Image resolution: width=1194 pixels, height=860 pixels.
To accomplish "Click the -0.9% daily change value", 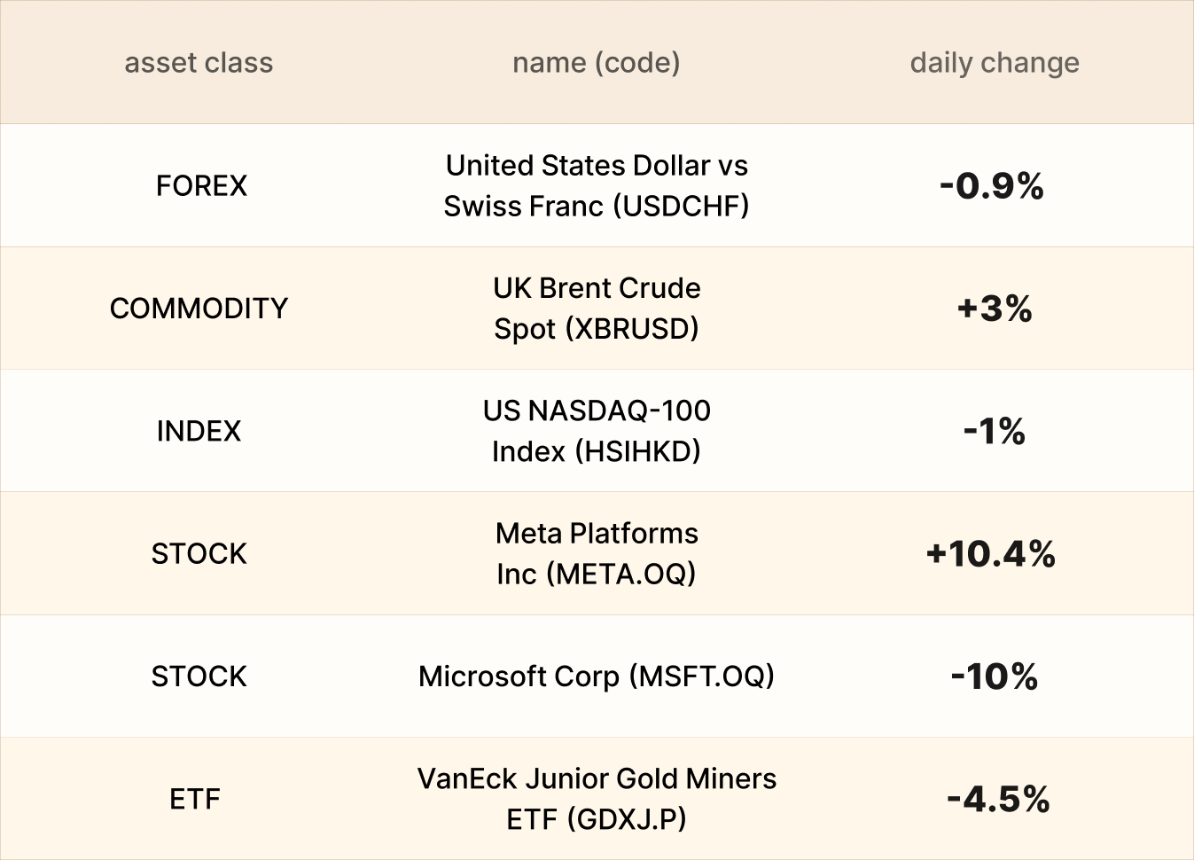I will point(992,186).
